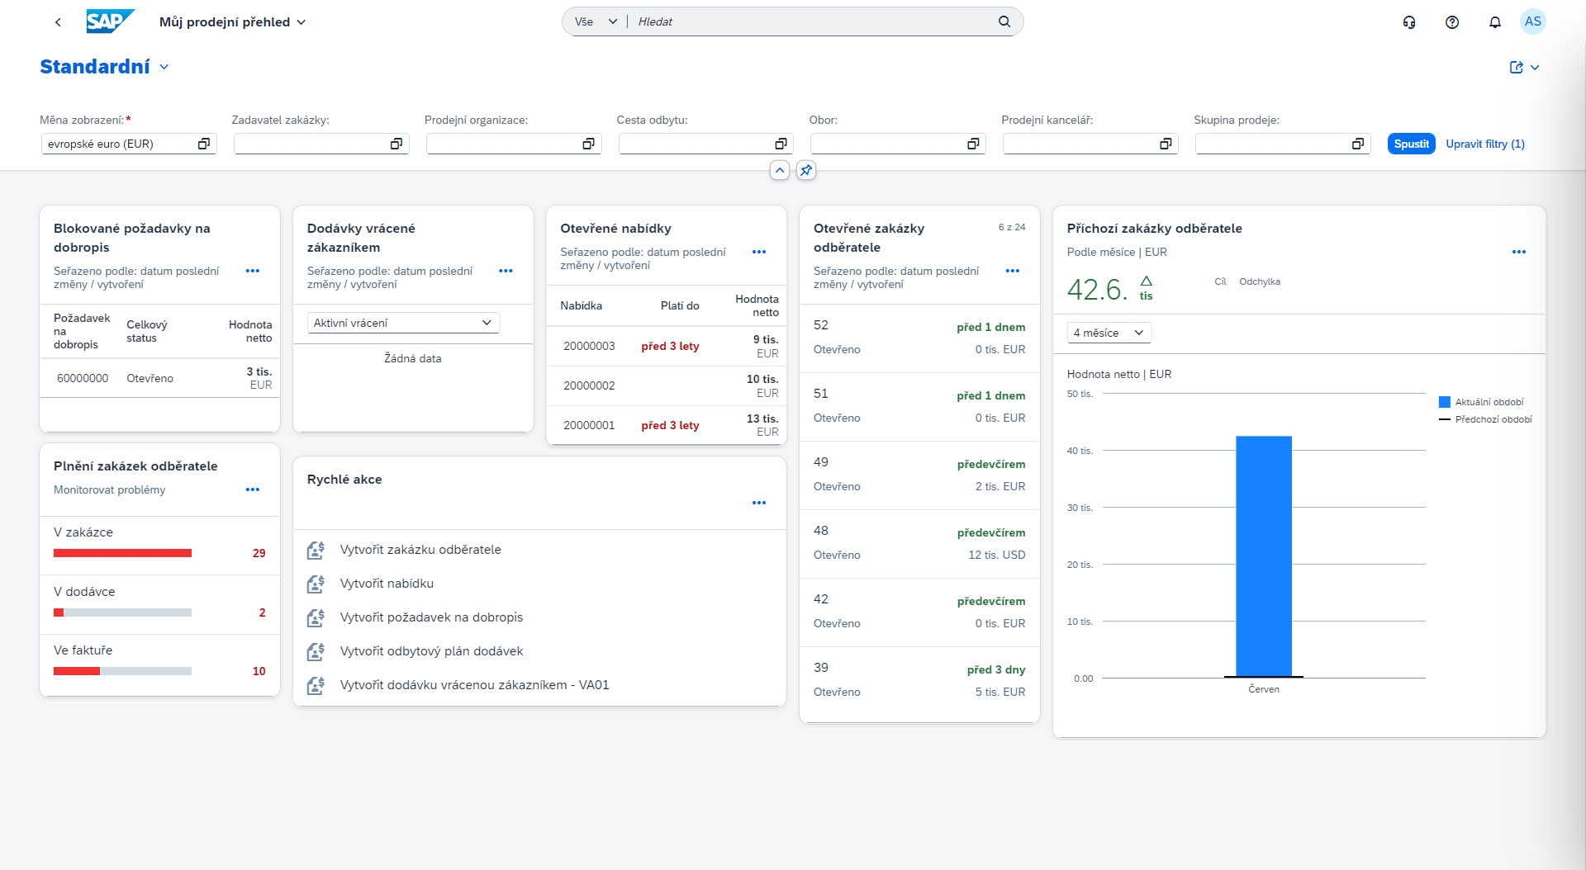Image resolution: width=1586 pixels, height=870 pixels.
Task: Pin the filter bar with the pin toggle
Action: (806, 170)
